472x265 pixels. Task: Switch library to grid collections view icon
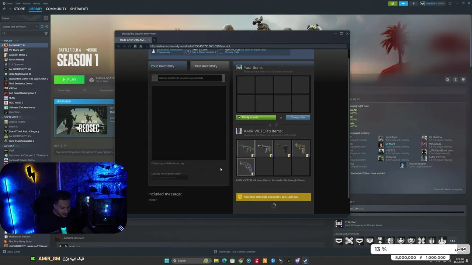point(46,18)
